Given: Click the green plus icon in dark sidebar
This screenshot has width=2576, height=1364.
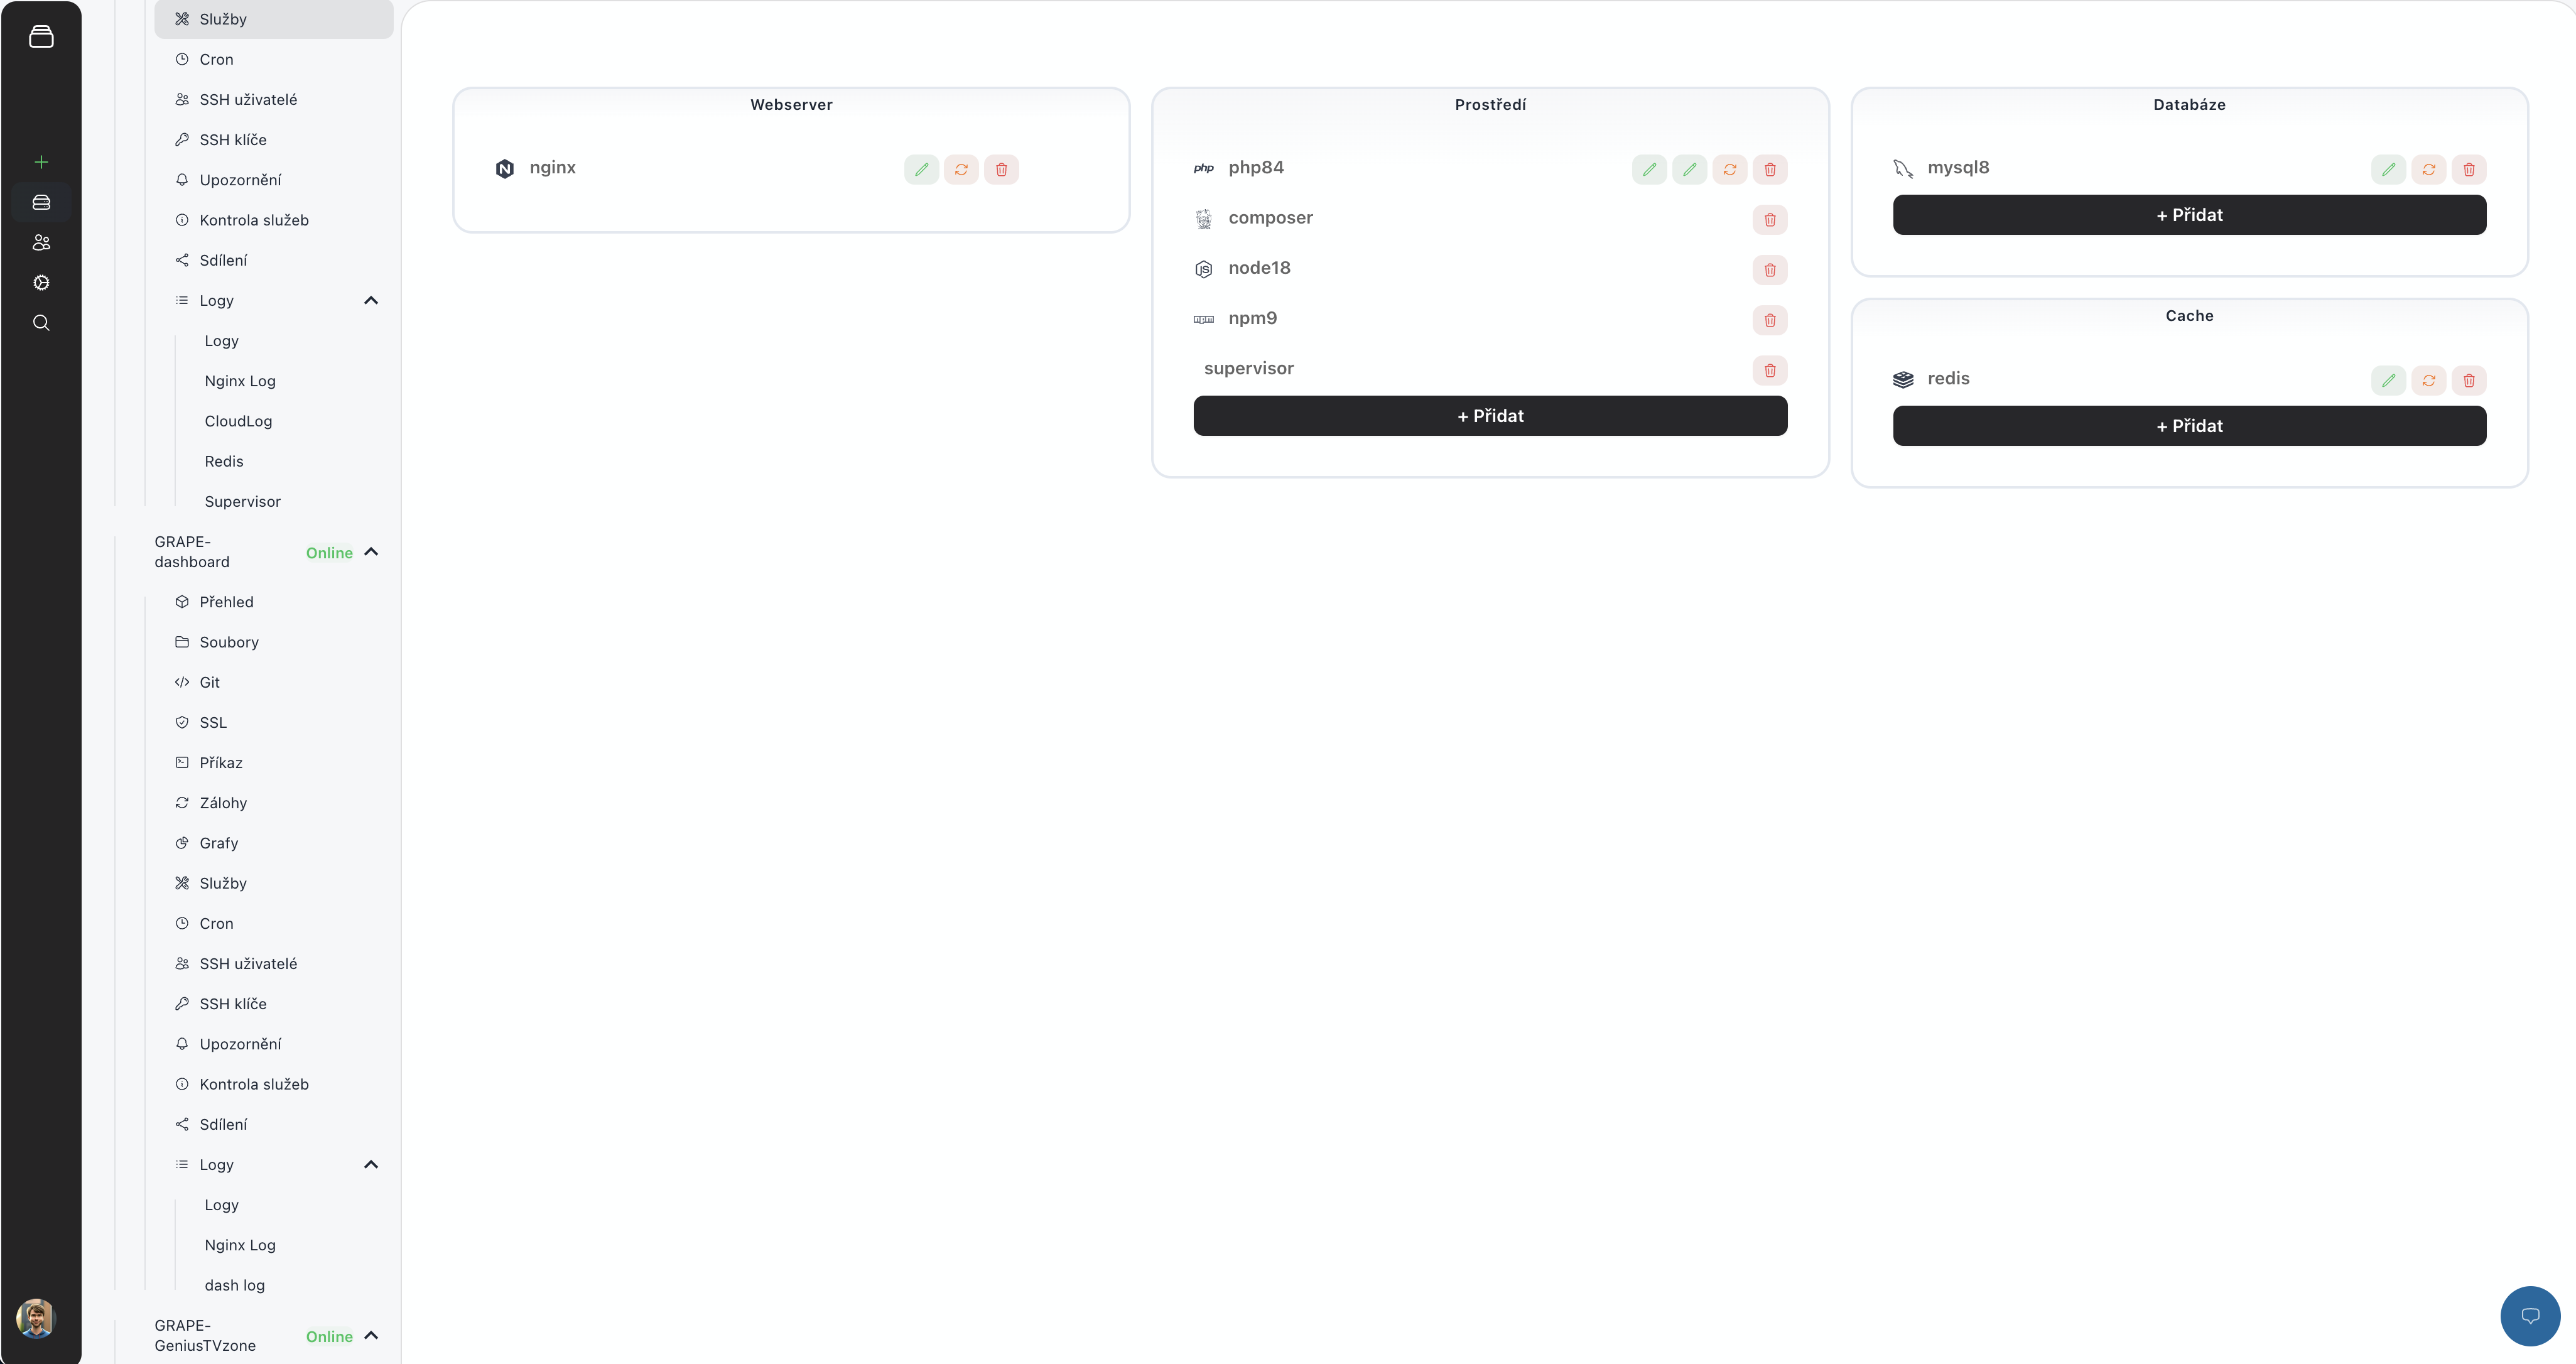Looking at the screenshot, I should pos(41,162).
